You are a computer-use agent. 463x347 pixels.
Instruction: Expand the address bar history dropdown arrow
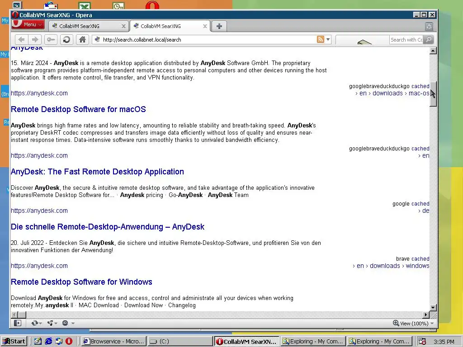[328, 39]
